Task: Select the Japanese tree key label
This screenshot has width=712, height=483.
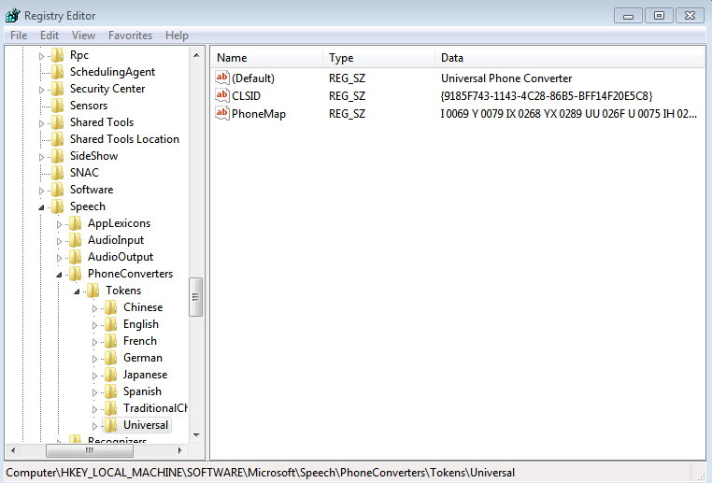Action: tap(146, 375)
